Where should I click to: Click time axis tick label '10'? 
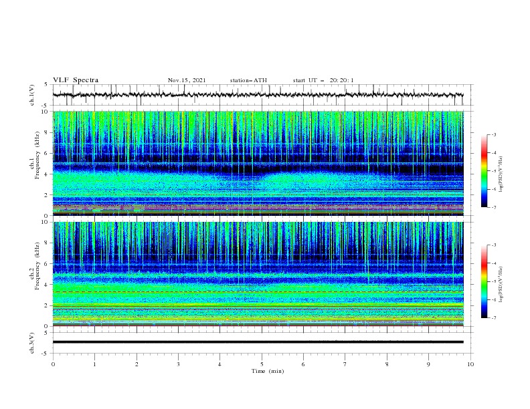click(470, 364)
